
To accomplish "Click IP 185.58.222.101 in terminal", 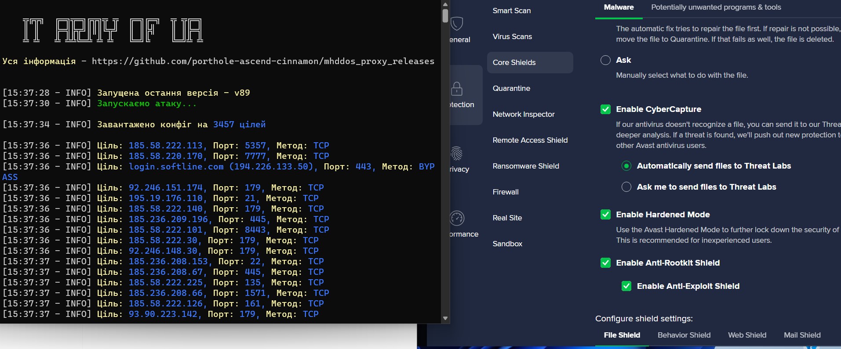I will point(166,230).
